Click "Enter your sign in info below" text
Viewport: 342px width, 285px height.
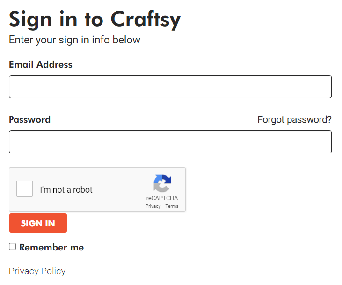point(74,40)
